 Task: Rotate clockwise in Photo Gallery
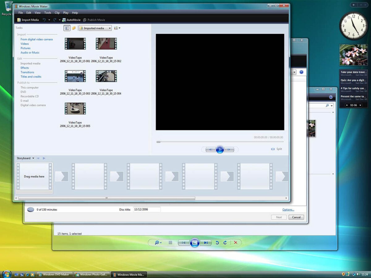(225, 243)
